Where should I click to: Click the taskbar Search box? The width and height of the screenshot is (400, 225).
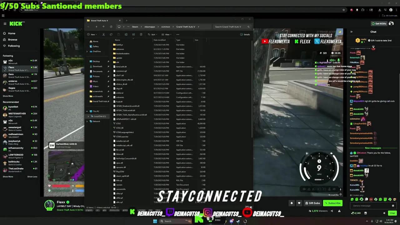coord(176,221)
